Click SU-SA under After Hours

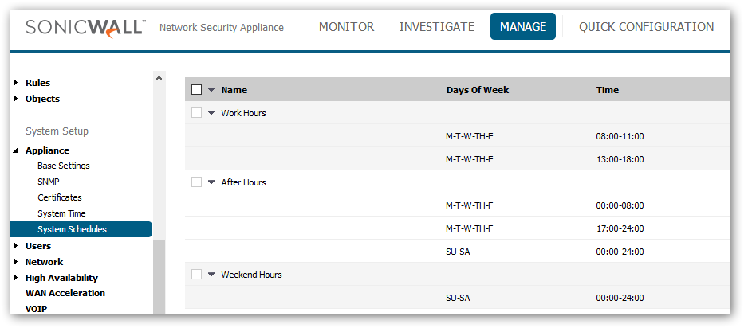tap(458, 252)
